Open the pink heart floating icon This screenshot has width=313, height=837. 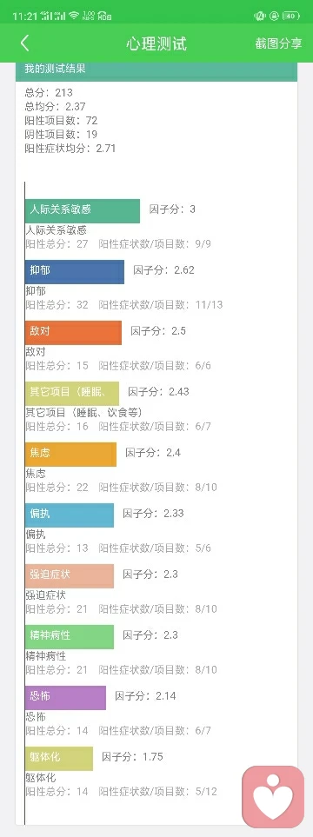click(273, 797)
